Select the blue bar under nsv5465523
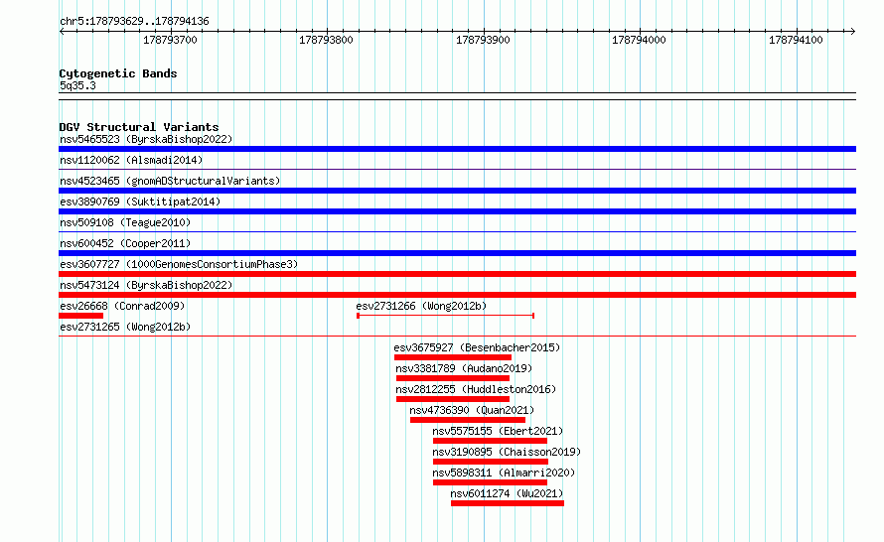884x542 pixels. pyautogui.click(x=457, y=149)
